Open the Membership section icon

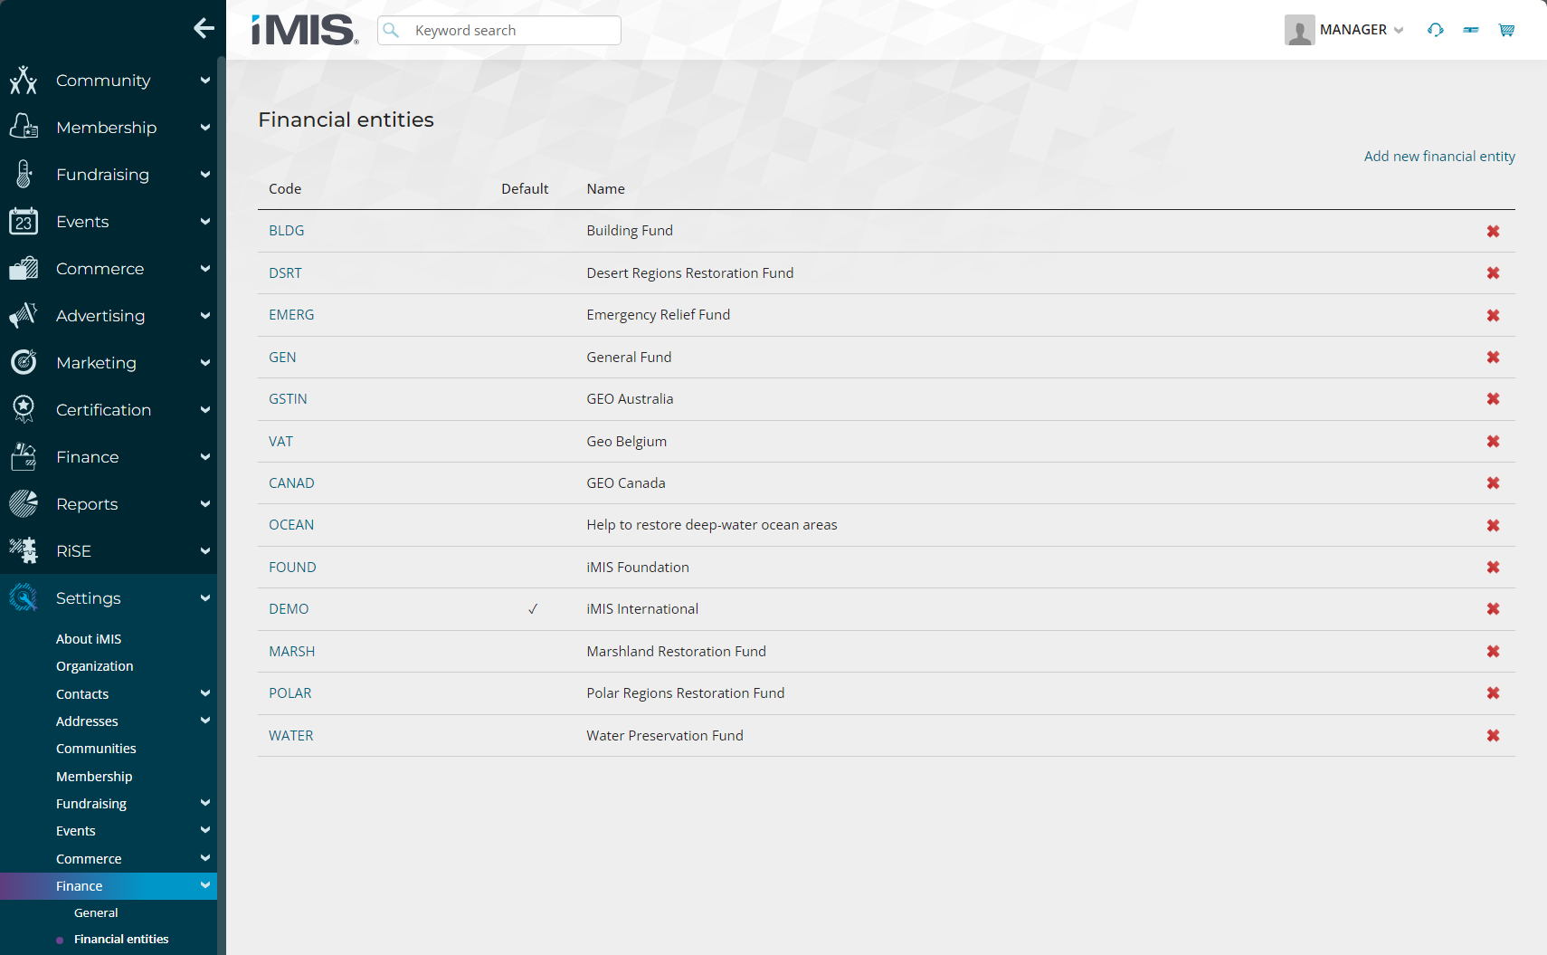pos(24,127)
